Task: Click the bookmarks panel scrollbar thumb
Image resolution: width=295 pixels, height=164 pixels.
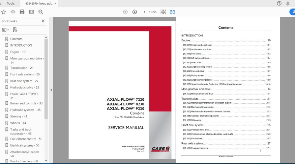Action: [x=46, y=79]
